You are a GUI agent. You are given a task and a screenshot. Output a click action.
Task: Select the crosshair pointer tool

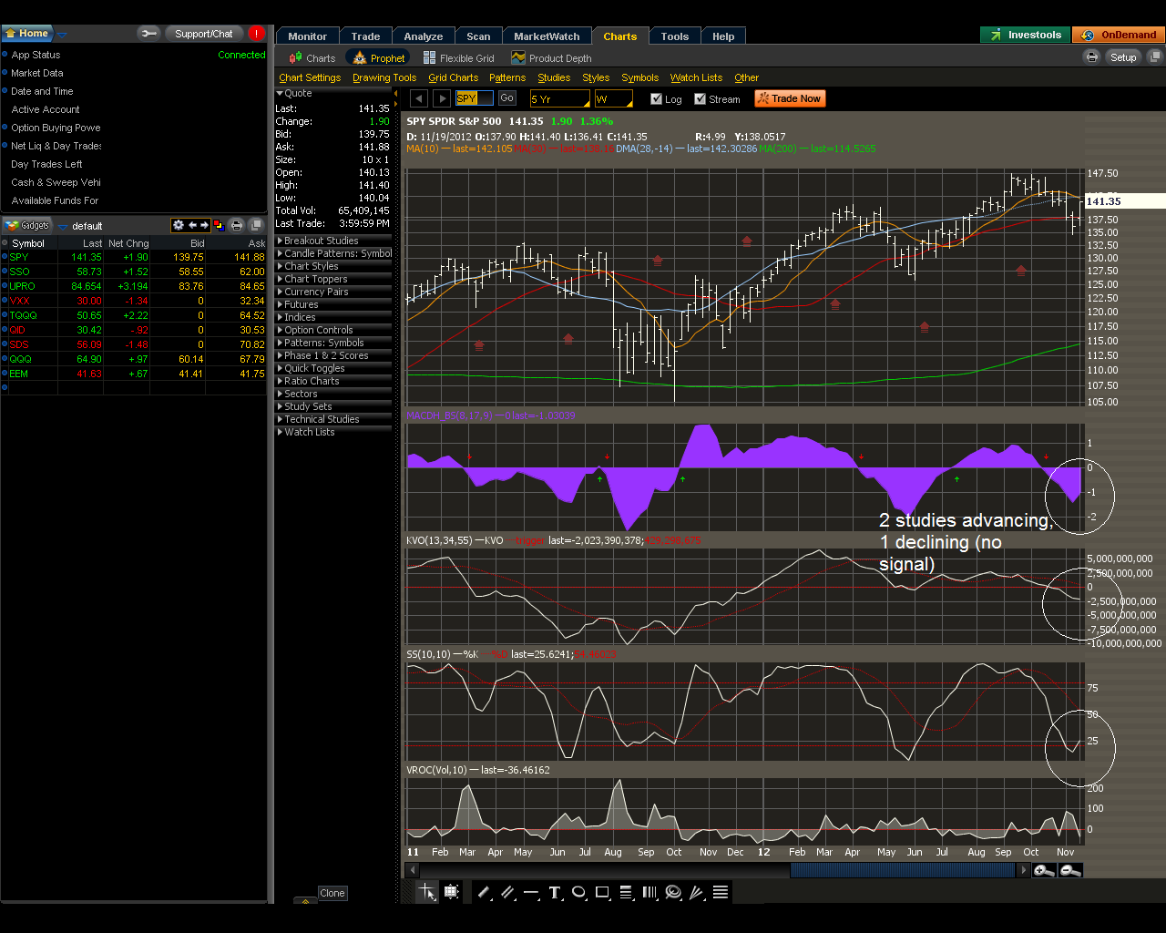coord(428,891)
